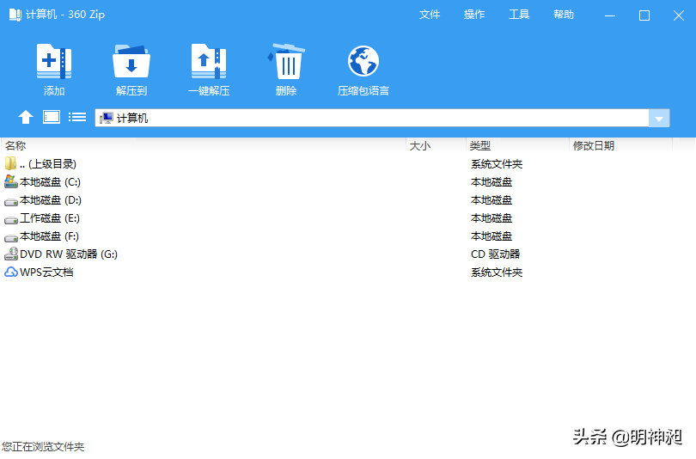This screenshot has height=459, width=696.
Task: Switch to list view icon
Action: (77, 117)
